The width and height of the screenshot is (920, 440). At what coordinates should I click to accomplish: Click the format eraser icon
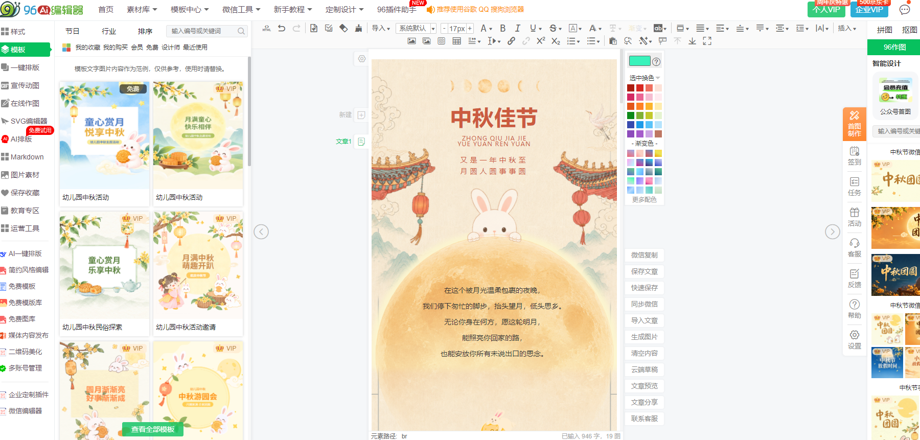343,29
